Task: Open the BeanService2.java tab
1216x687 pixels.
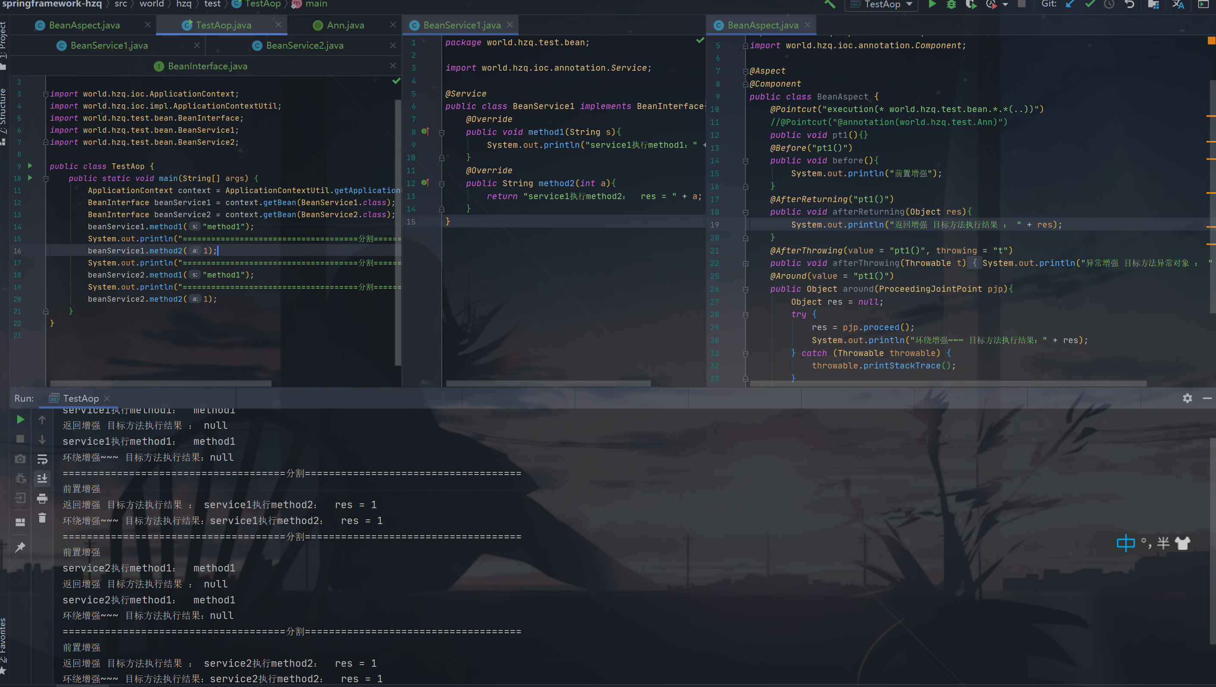Action: (304, 45)
